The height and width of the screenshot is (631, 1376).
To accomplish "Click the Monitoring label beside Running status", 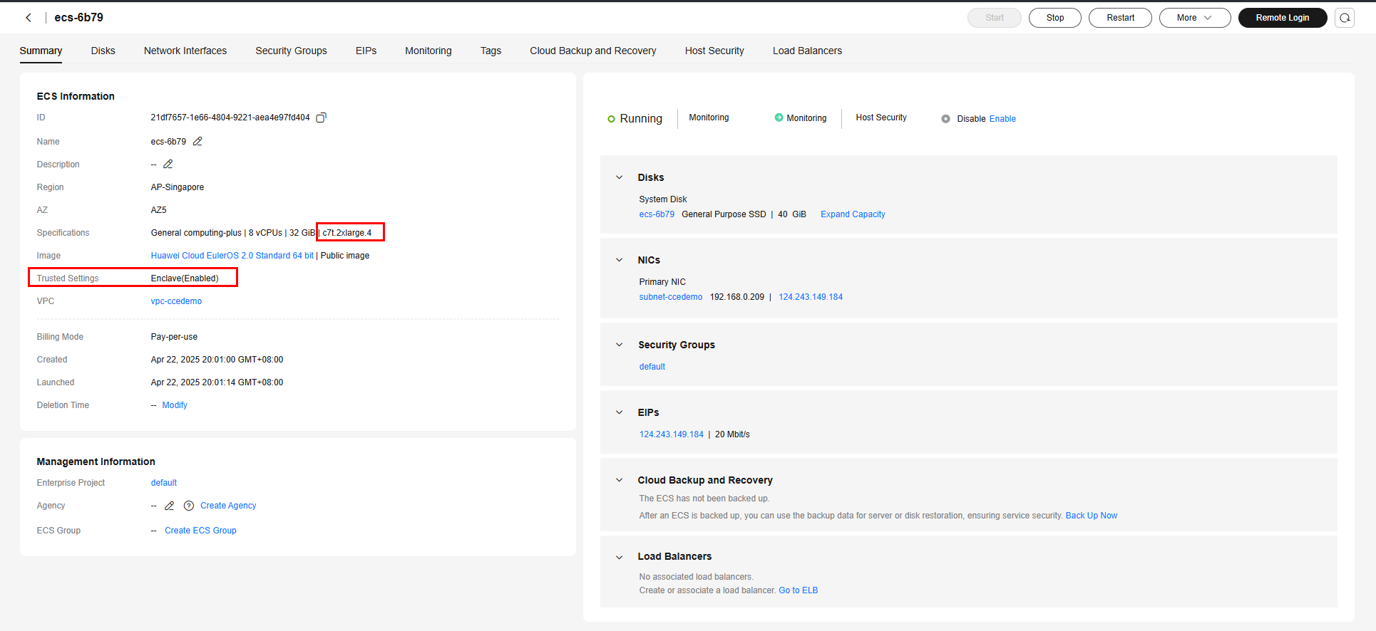I will (x=709, y=118).
